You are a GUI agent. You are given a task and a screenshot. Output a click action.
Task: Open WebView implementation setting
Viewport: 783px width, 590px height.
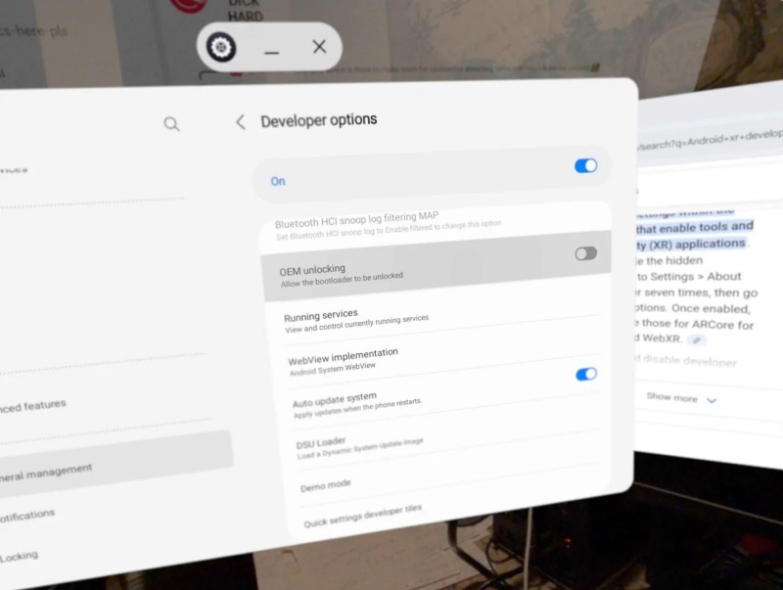coord(343,360)
